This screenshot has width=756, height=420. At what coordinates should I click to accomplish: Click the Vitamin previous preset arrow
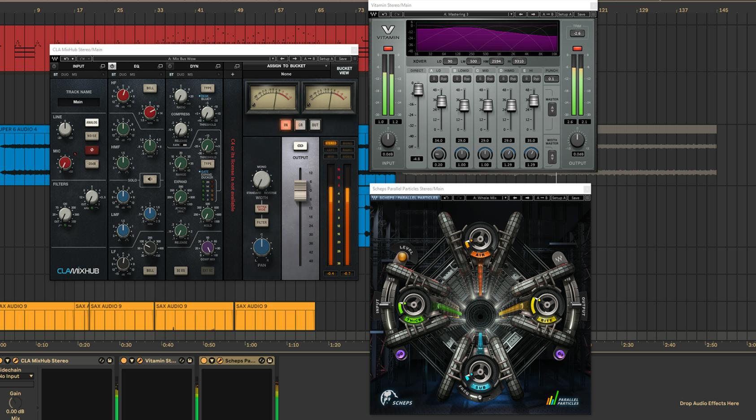click(x=521, y=14)
